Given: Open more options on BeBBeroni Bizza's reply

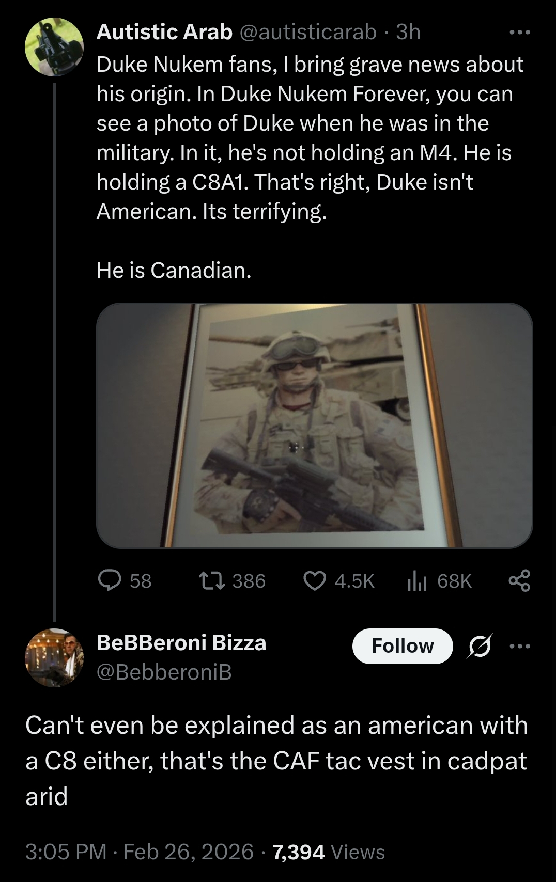Looking at the screenshot, I should (519, 646).
